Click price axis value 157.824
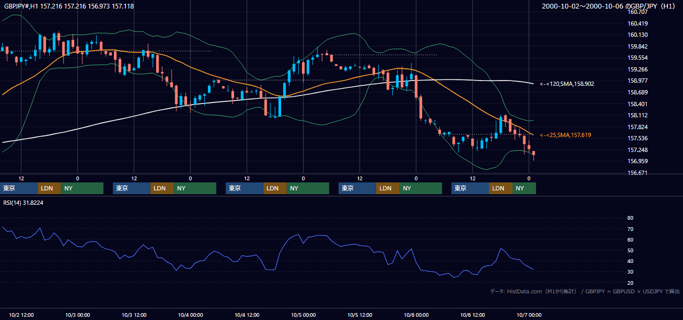The width and height of the screenshot is (683, 320). click(638, 127)
